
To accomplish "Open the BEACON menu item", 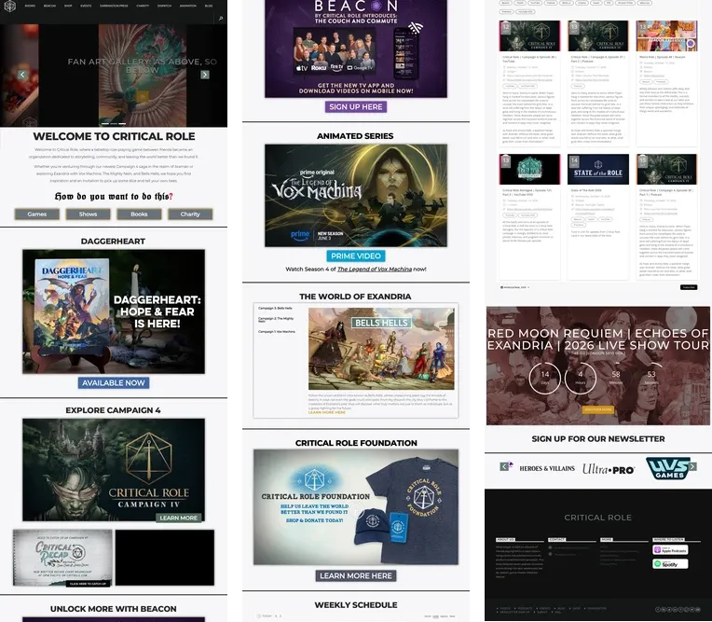I will [49, 6].
